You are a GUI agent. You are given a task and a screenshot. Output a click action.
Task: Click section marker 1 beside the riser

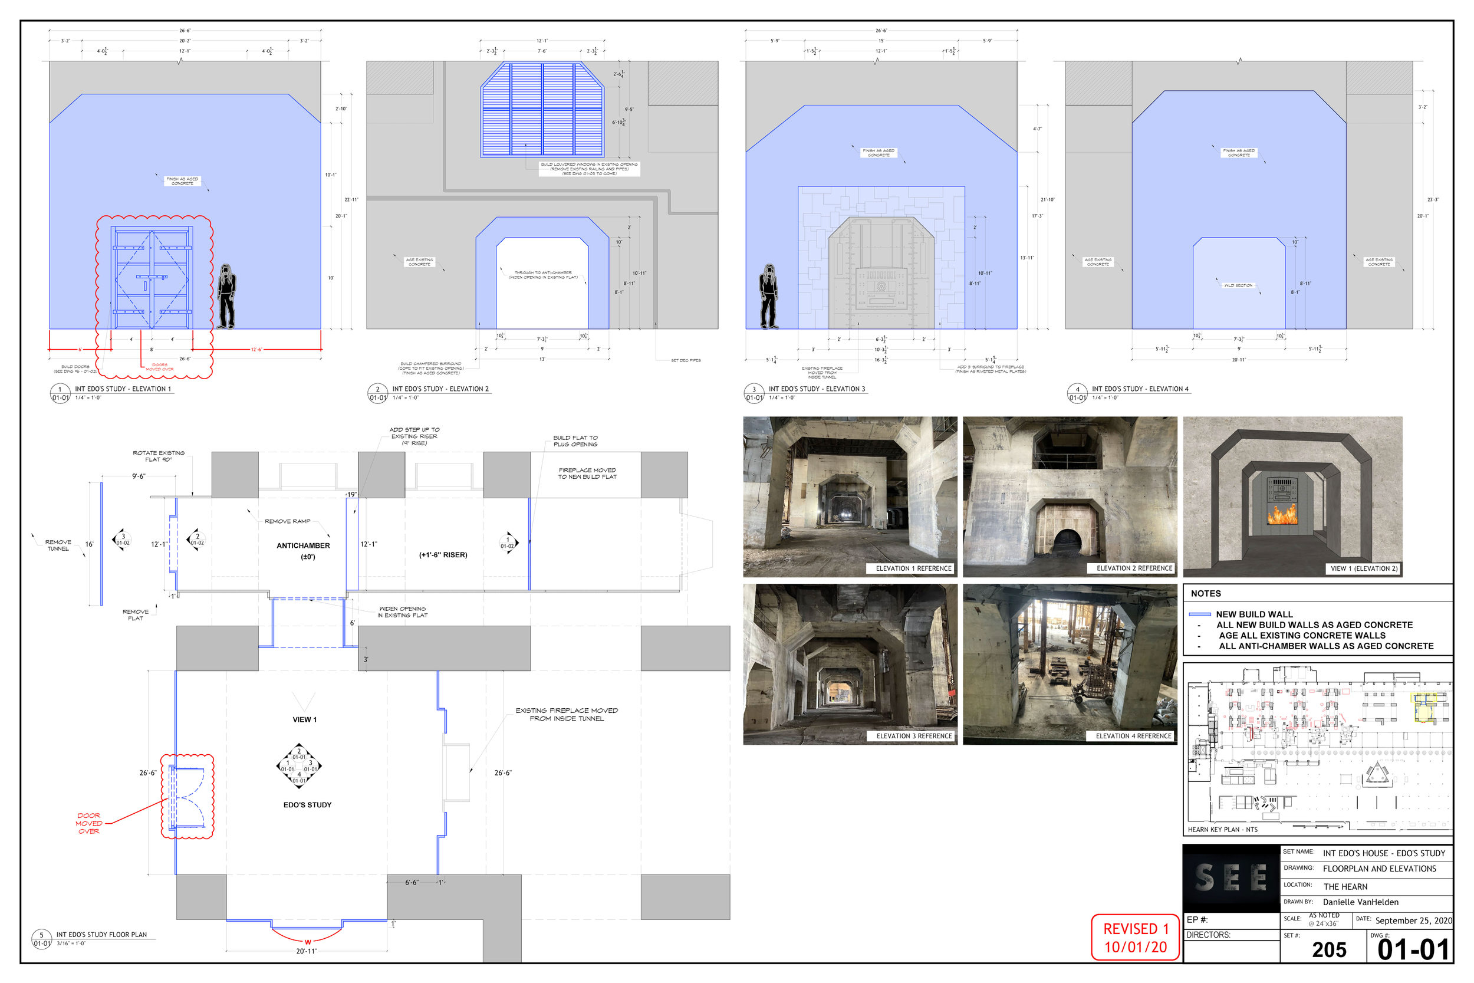[x=508, y=543]
